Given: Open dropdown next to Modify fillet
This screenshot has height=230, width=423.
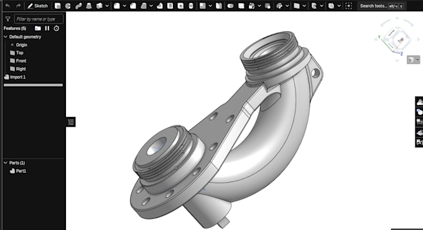Looking at the screenshot, I should 287,6.
